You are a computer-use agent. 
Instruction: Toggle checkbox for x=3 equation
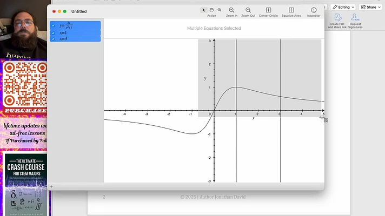[x=54, y=39]
